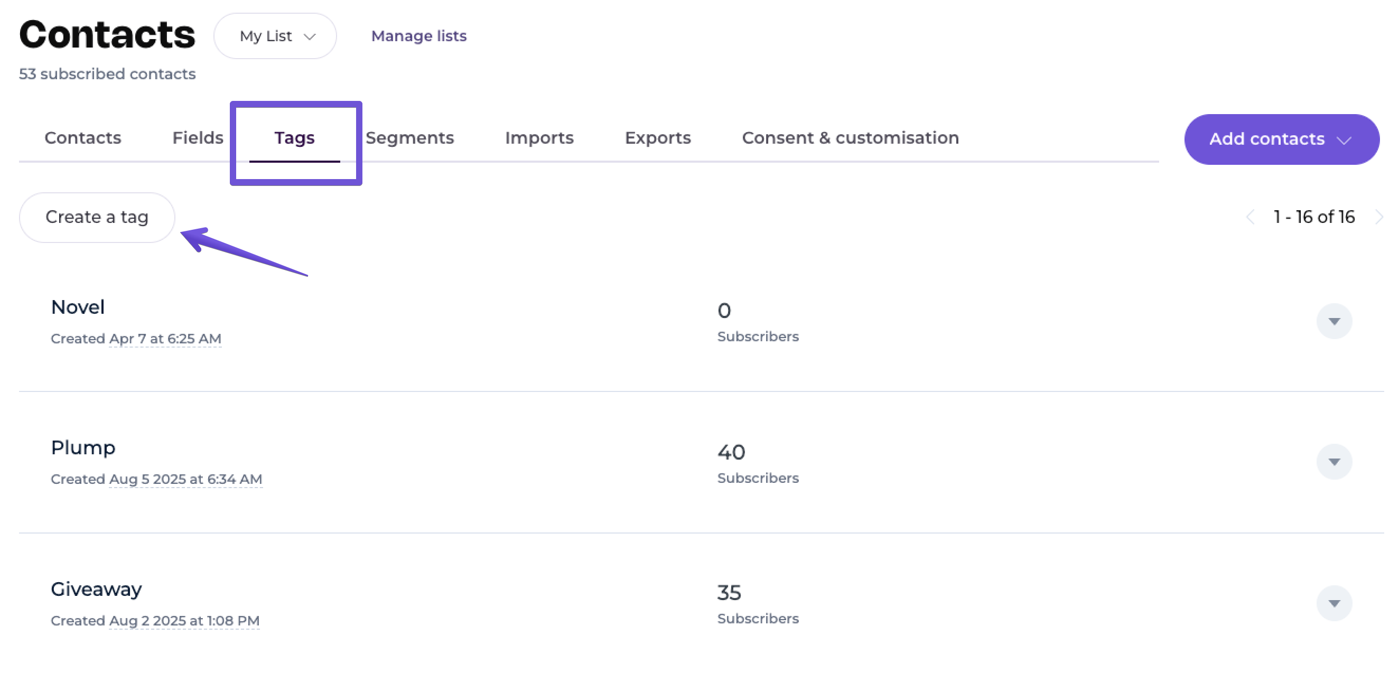
Task: Go to previous page using the arrow
Action: 1250,217
